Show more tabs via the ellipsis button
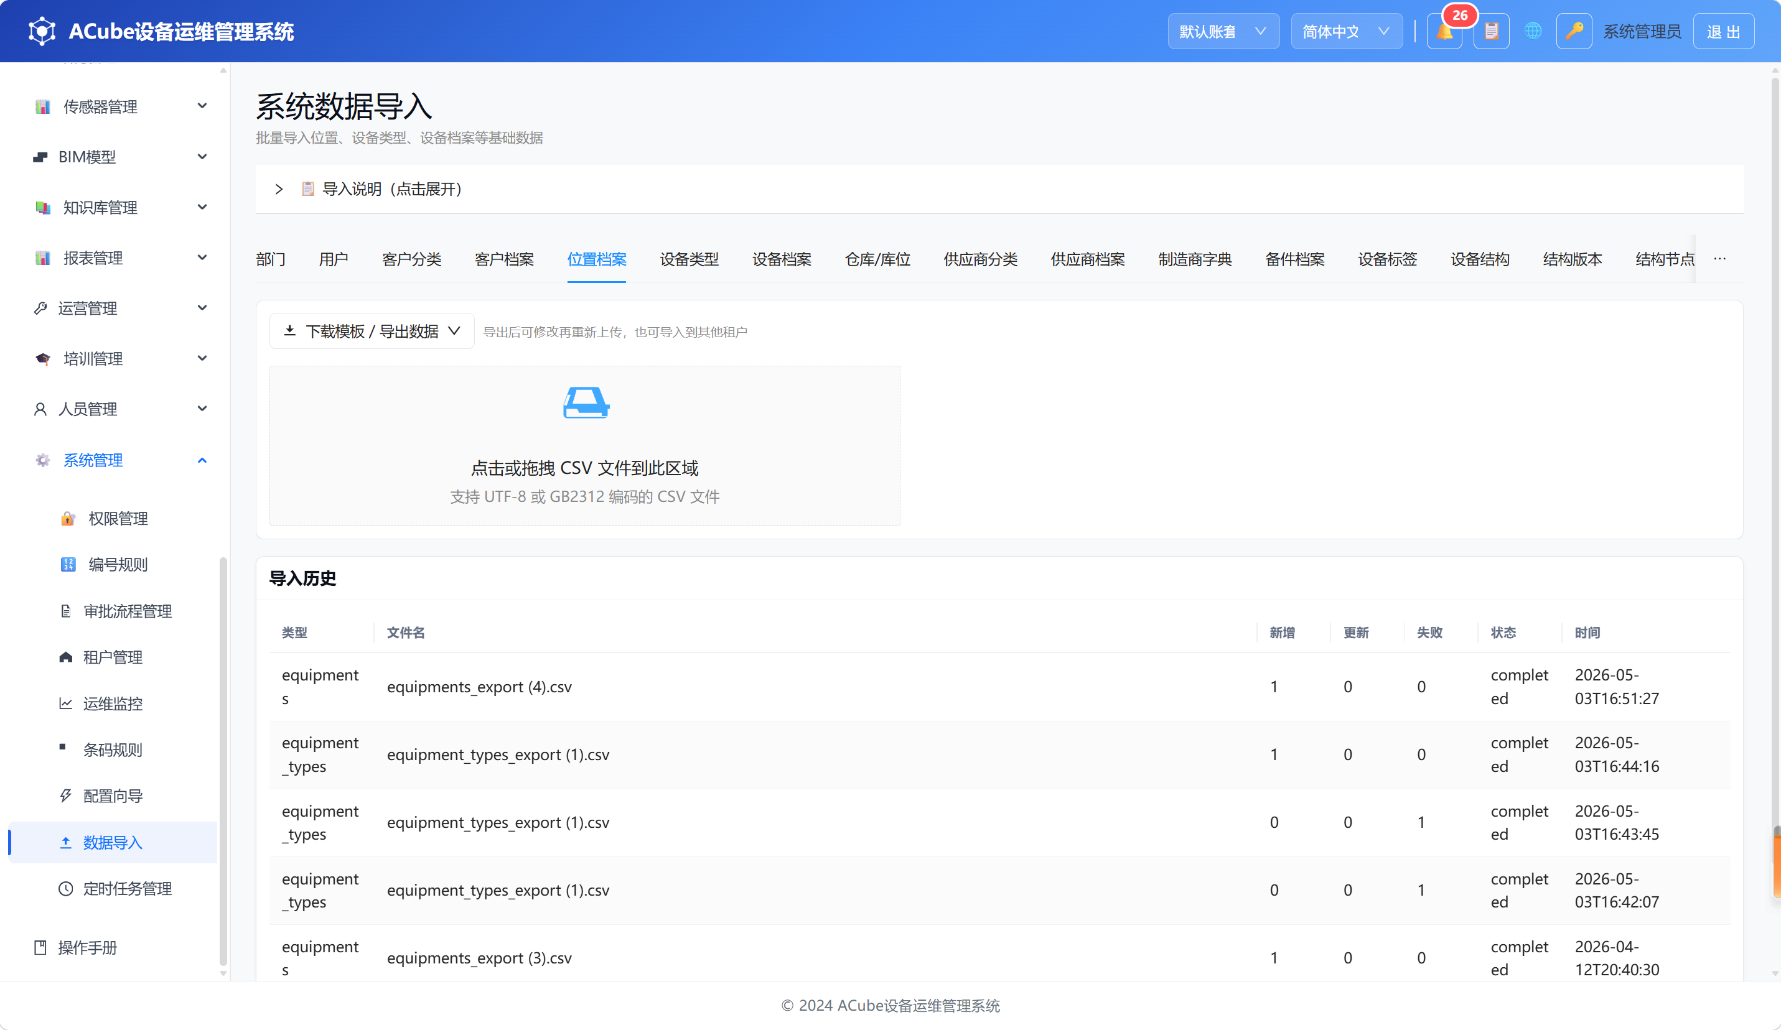Viewport: 1781px width, 1030px height. (x=1719, y=259)
